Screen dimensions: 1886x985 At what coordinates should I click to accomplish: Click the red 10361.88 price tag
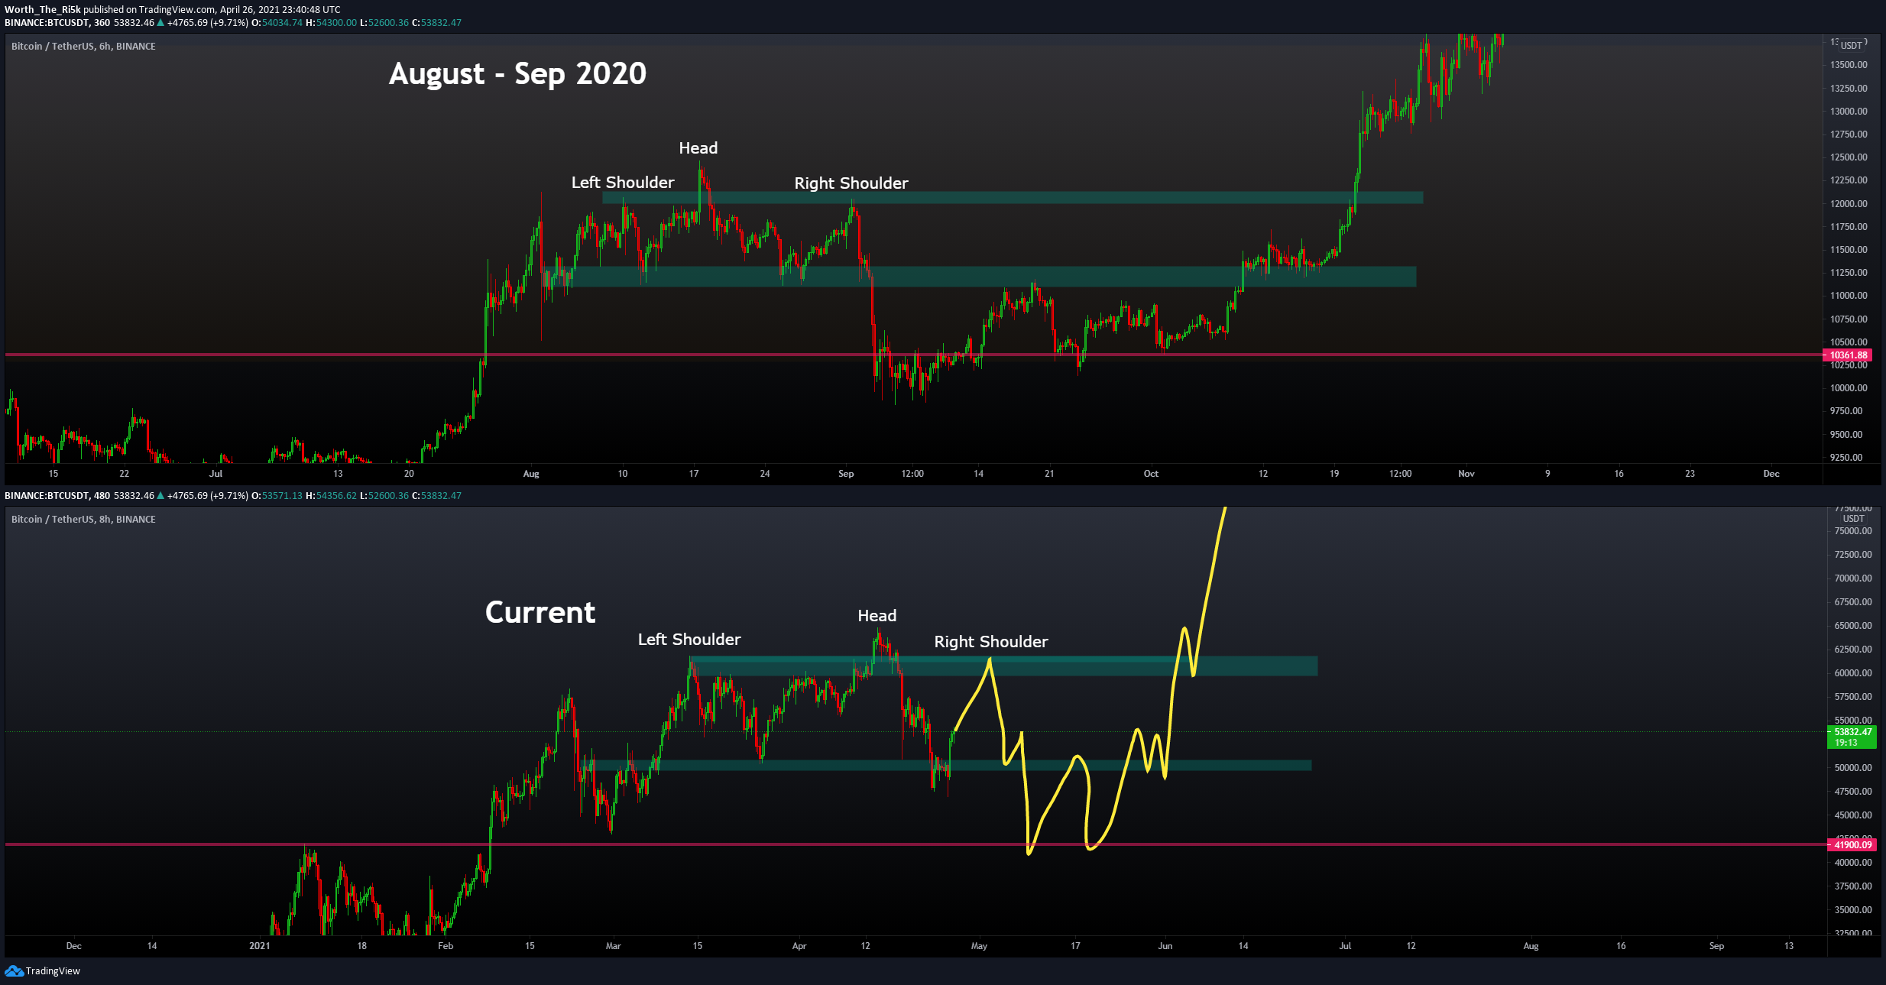[1849, 355]
